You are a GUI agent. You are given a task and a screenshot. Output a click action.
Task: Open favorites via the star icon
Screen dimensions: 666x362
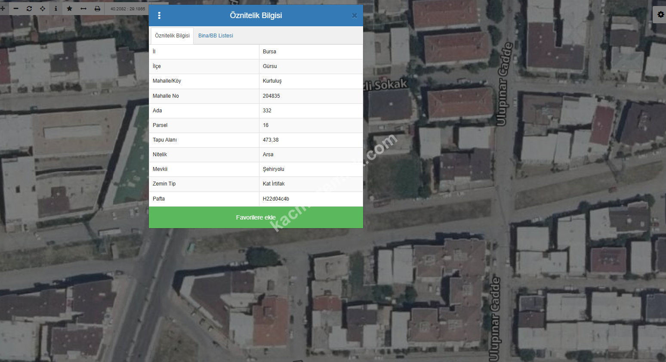(69, 9)
